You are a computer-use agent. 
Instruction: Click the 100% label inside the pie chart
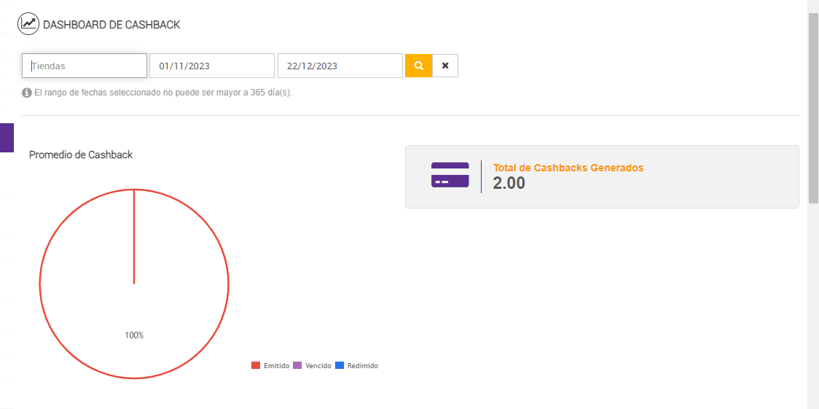pos(134,335)
